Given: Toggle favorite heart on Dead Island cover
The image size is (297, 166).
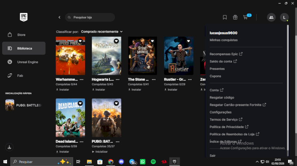Looking at the screenshot, I should pos(80,103).
